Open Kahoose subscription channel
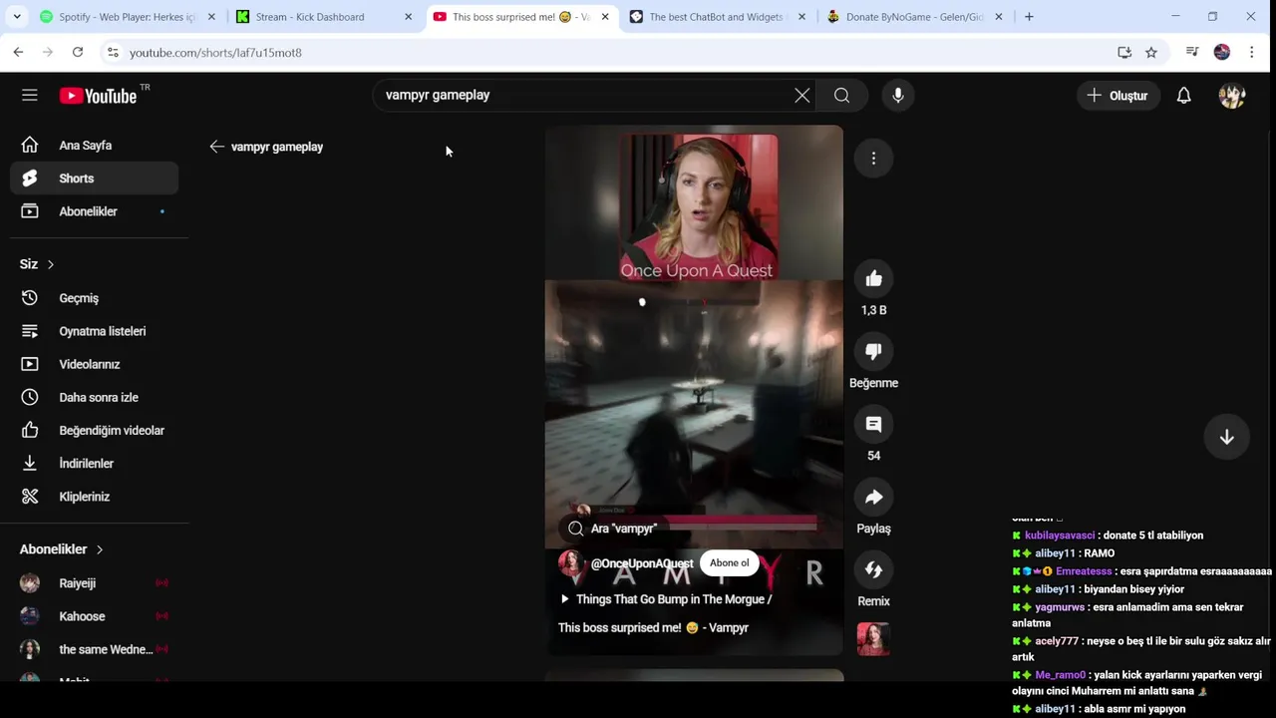1276x718 pixels. click(x=95, y=616)
